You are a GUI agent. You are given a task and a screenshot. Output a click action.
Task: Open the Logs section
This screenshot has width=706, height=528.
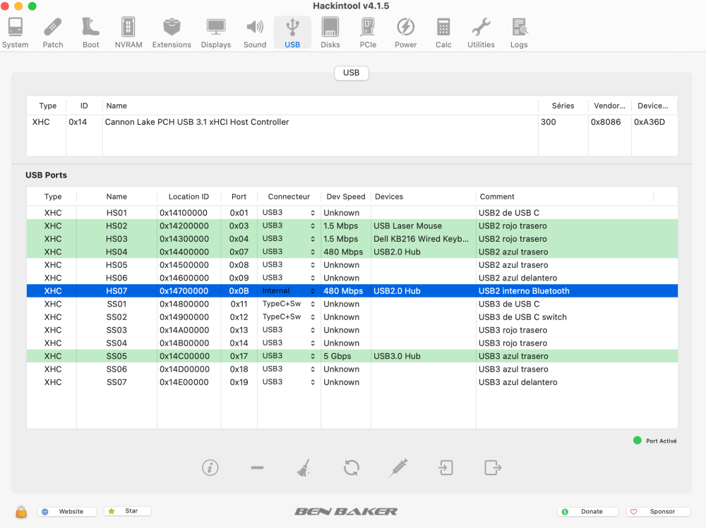(x=519, y=33)
